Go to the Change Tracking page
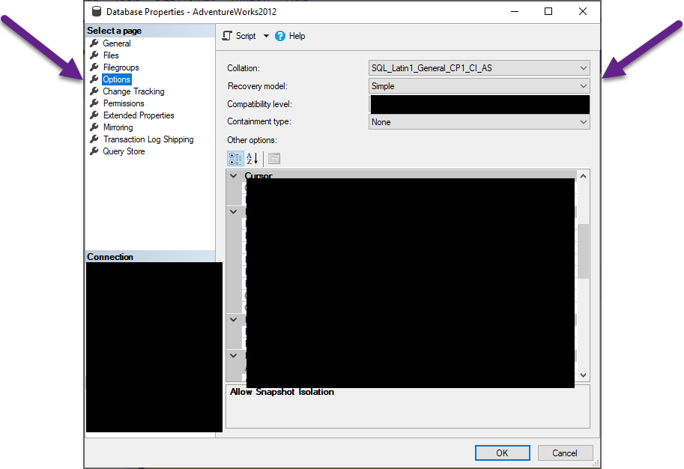684x469 pixels. [x=133, y=91]
